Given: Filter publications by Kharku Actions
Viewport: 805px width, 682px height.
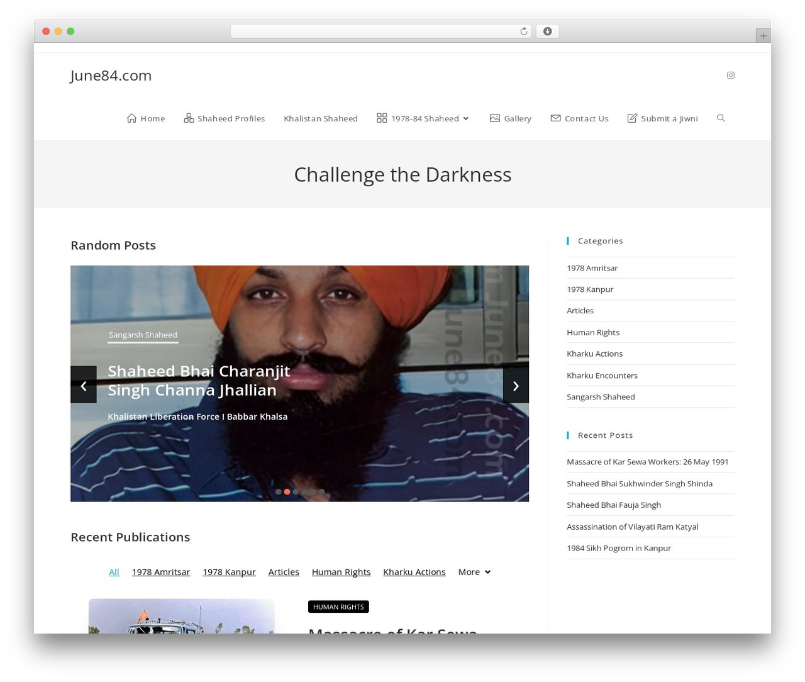Looking at the screenshot, I should point(414,572).
